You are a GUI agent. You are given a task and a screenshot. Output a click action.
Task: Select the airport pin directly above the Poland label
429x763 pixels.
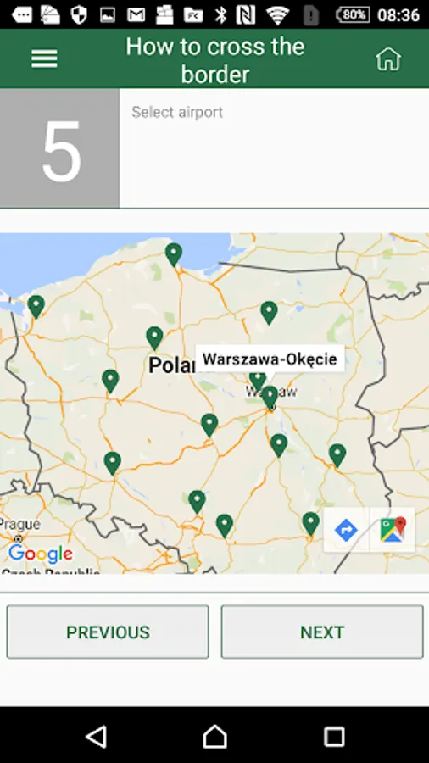[x=154, y=338]
